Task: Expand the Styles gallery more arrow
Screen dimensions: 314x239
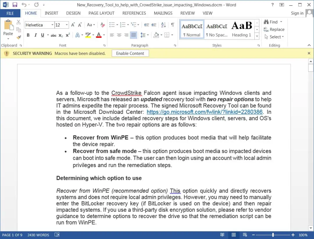Action: point(257,36)
